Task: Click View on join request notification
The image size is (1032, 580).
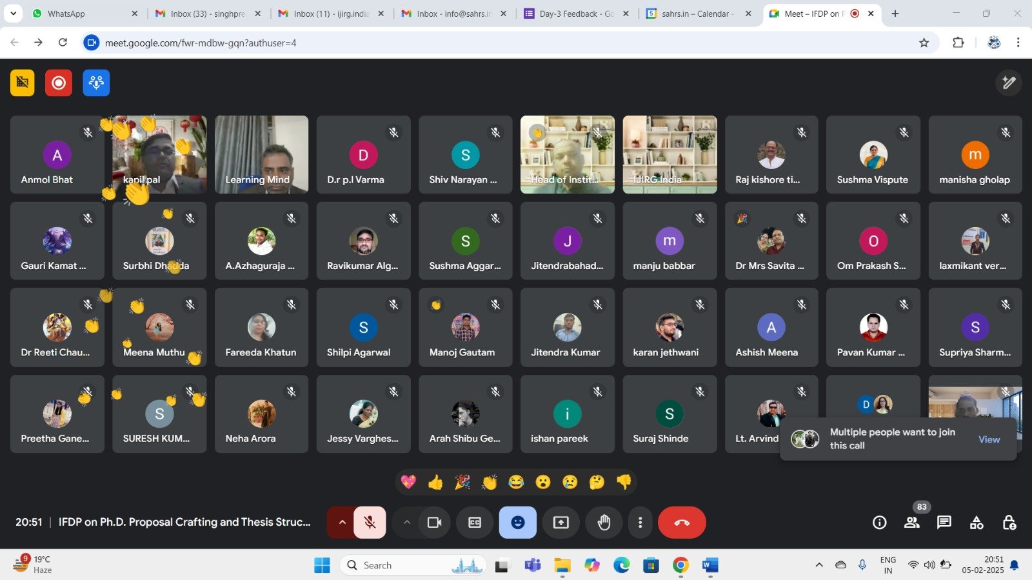Action: [x=989, y=439]
